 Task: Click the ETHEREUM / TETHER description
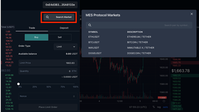click(x=139, y=37)
